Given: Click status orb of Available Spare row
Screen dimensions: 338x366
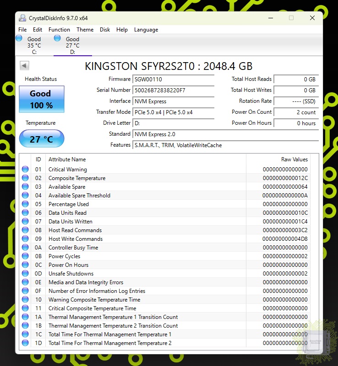Looking at the screenshot, I should point(25,186).
